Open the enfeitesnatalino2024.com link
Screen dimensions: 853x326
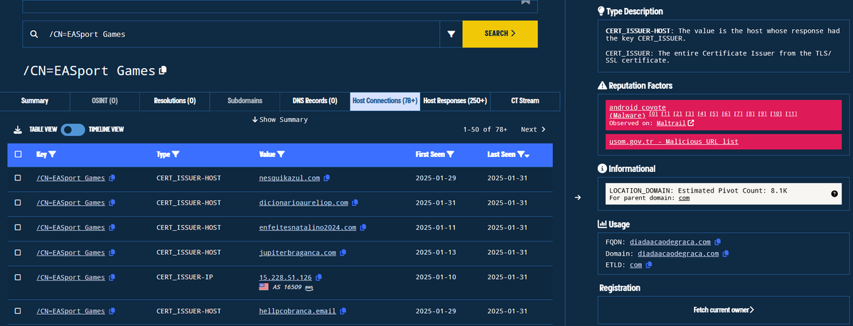pos(308,227)
